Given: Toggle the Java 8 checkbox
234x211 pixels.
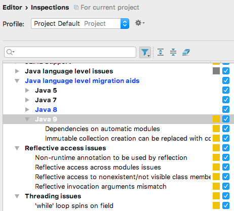Looking at the screenshot, I should pyautogui.click(x=226, y=109).
